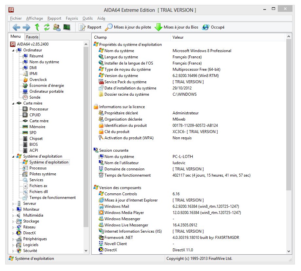
Task: Click the green up arrow toolbar icon
Action: (x=37, y=27)
